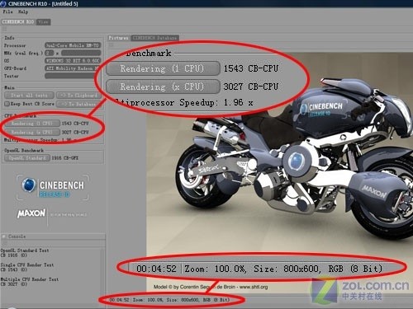
Task: Open the Help menu
Action: pos(23,12)
